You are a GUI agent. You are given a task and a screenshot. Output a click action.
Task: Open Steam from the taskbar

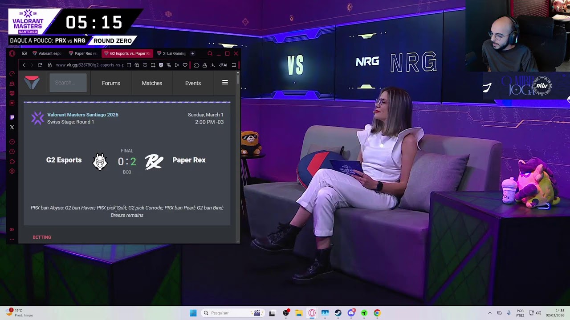click(338, 313)
